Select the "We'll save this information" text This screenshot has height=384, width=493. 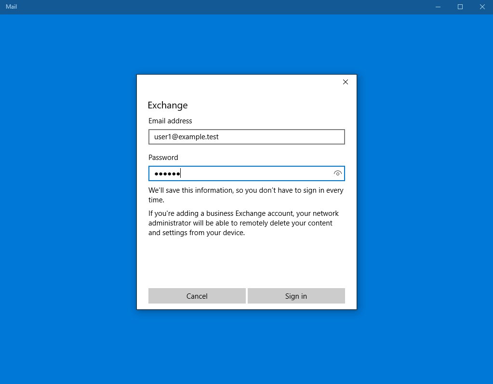[246, 195]
